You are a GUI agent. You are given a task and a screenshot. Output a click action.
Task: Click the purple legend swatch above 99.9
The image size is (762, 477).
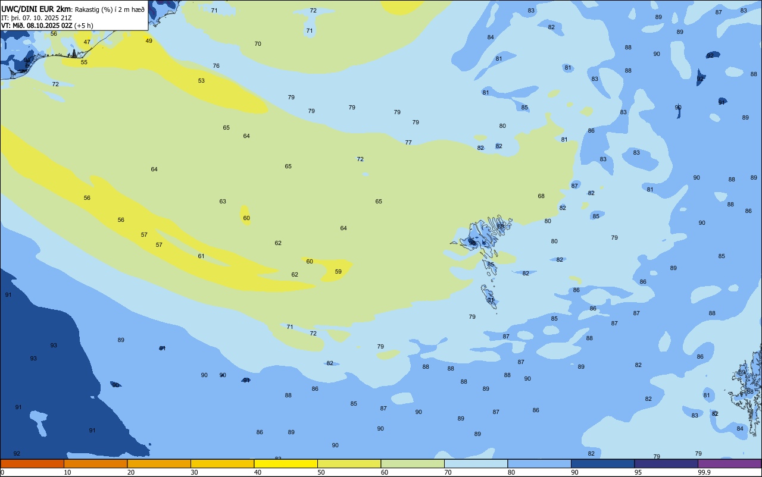729,463
